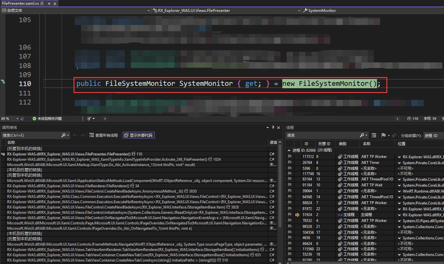This screenshot has height=264, width=444.
Task: Toggle Show External Code (显示外部代码)
Action: 138,135
